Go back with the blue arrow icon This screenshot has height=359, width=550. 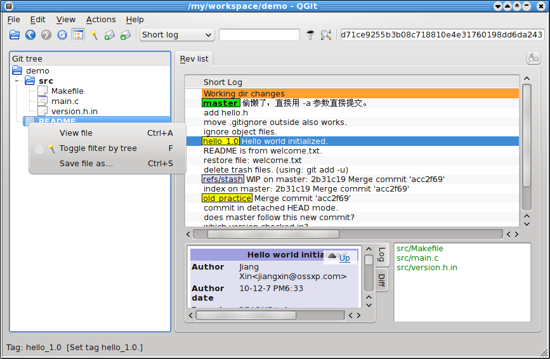(30, 35)
